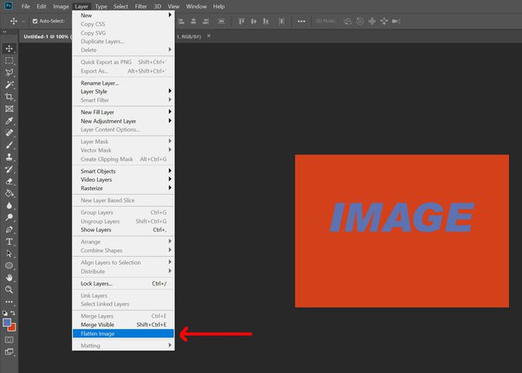522x373 pixels.
Task: Choose the Clone Stamp tool
Action: (10, 157)
